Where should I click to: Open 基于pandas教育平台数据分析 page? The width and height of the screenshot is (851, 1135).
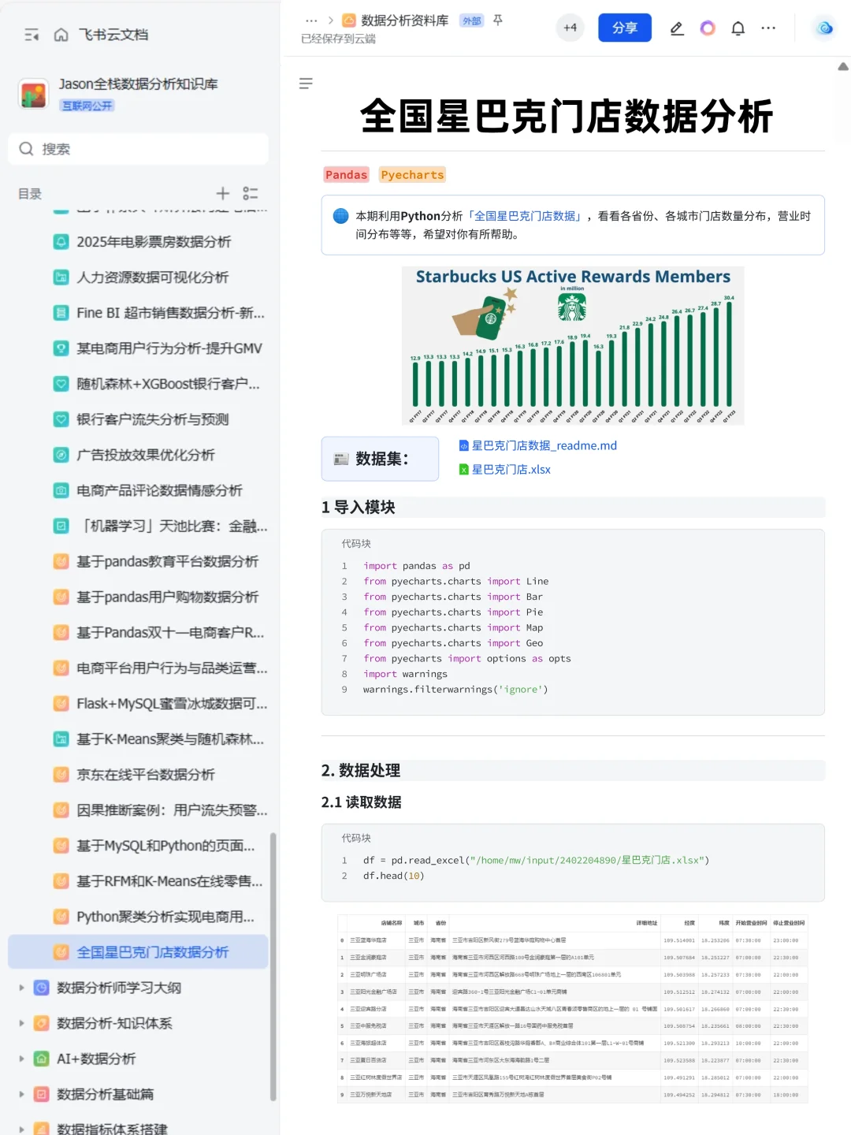coord(167,561)
